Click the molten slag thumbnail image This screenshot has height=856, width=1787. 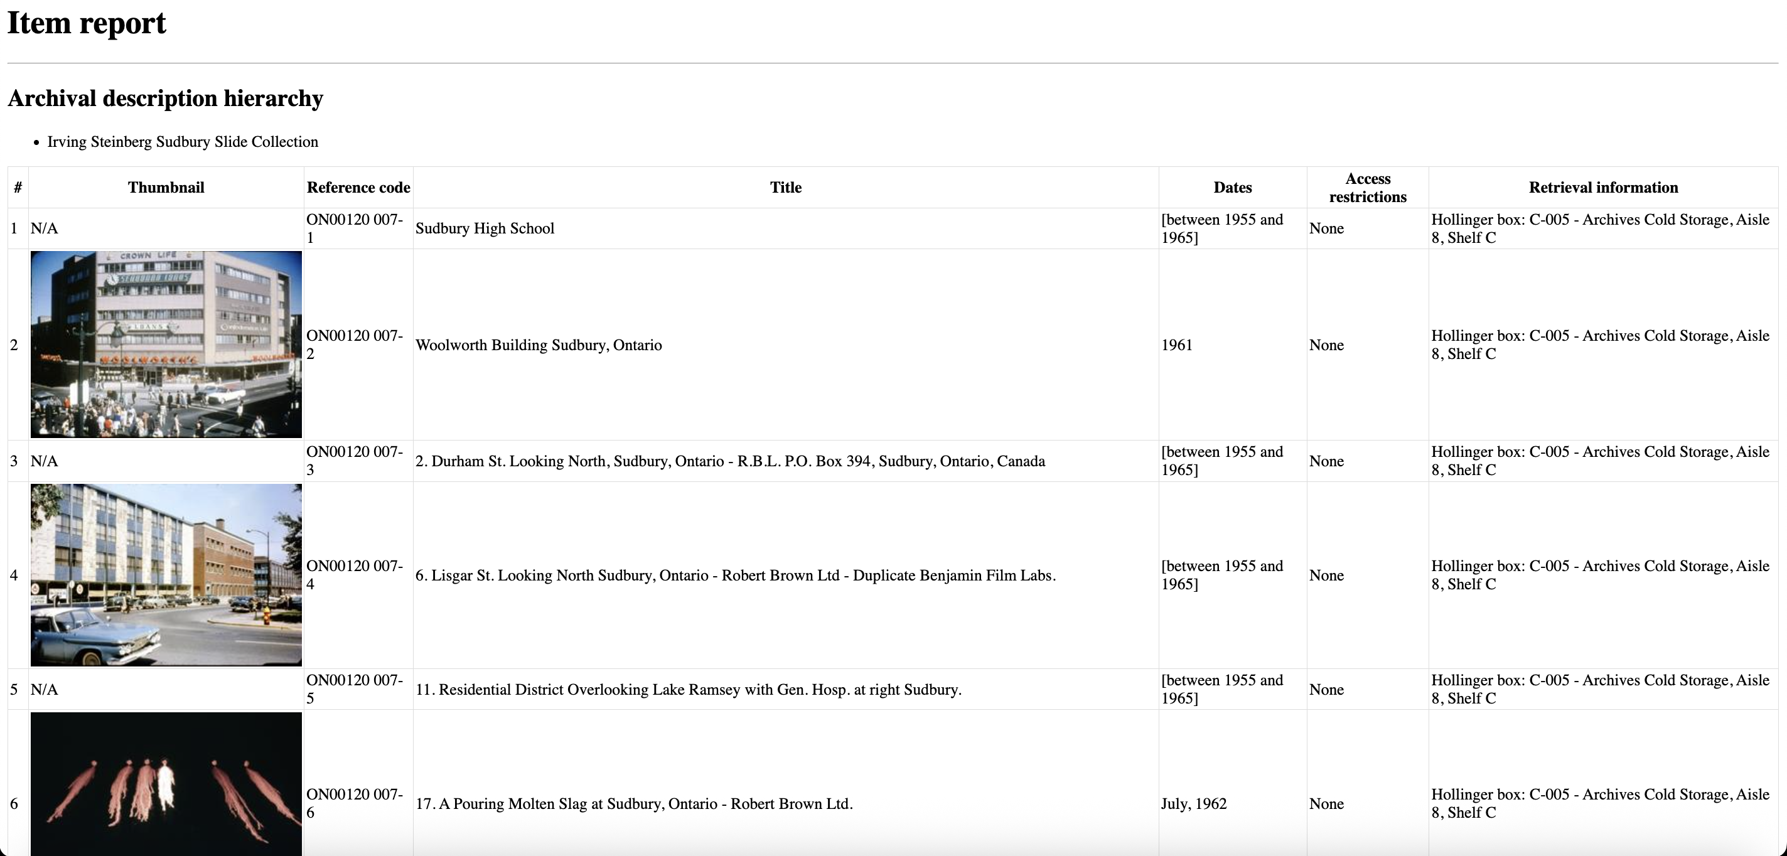pyautogui.click(x=166, y=784)
